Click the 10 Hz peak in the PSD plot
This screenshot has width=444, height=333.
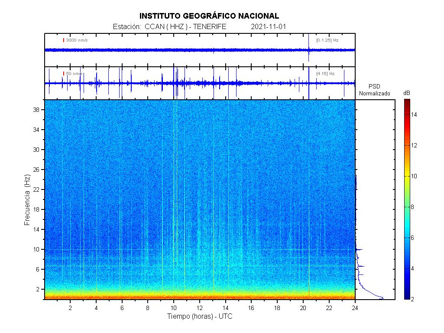(x=360, y=250)
